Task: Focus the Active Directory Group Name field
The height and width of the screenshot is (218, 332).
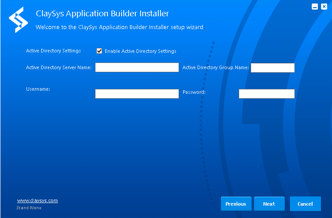Action: point(272,68)
